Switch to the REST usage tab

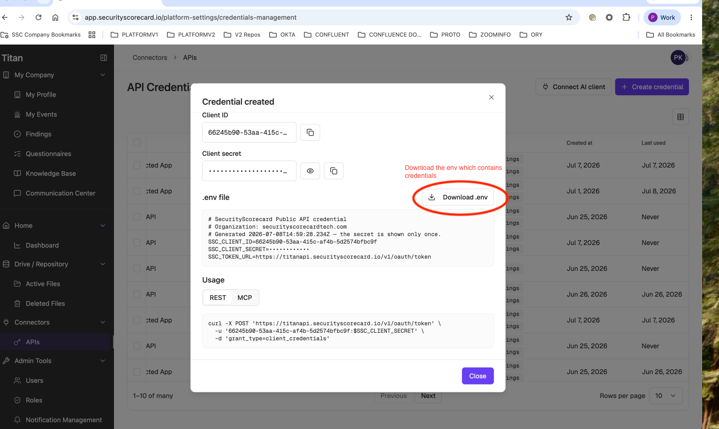pyautogui.click(x=218, y=298)
